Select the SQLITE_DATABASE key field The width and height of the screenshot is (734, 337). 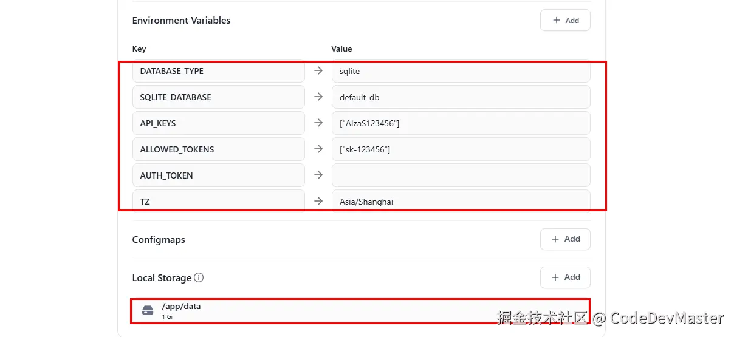pyautogui.click(x=218, y=97)
